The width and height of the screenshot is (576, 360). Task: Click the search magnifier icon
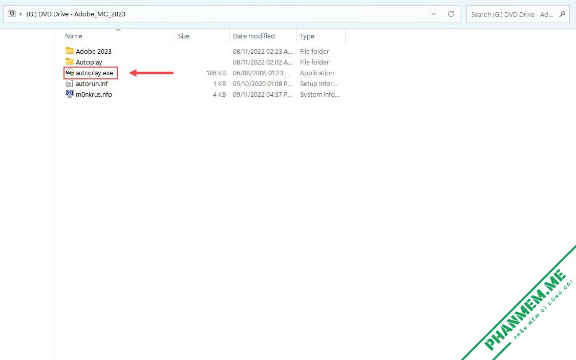[562, 14]
